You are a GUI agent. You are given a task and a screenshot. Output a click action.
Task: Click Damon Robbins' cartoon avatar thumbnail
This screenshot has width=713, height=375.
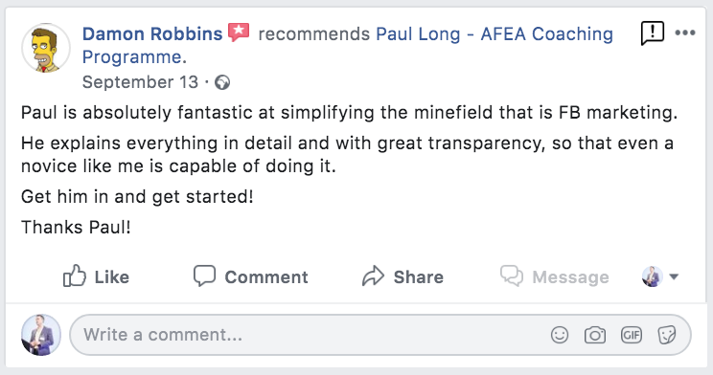click(x=46, y=48)
